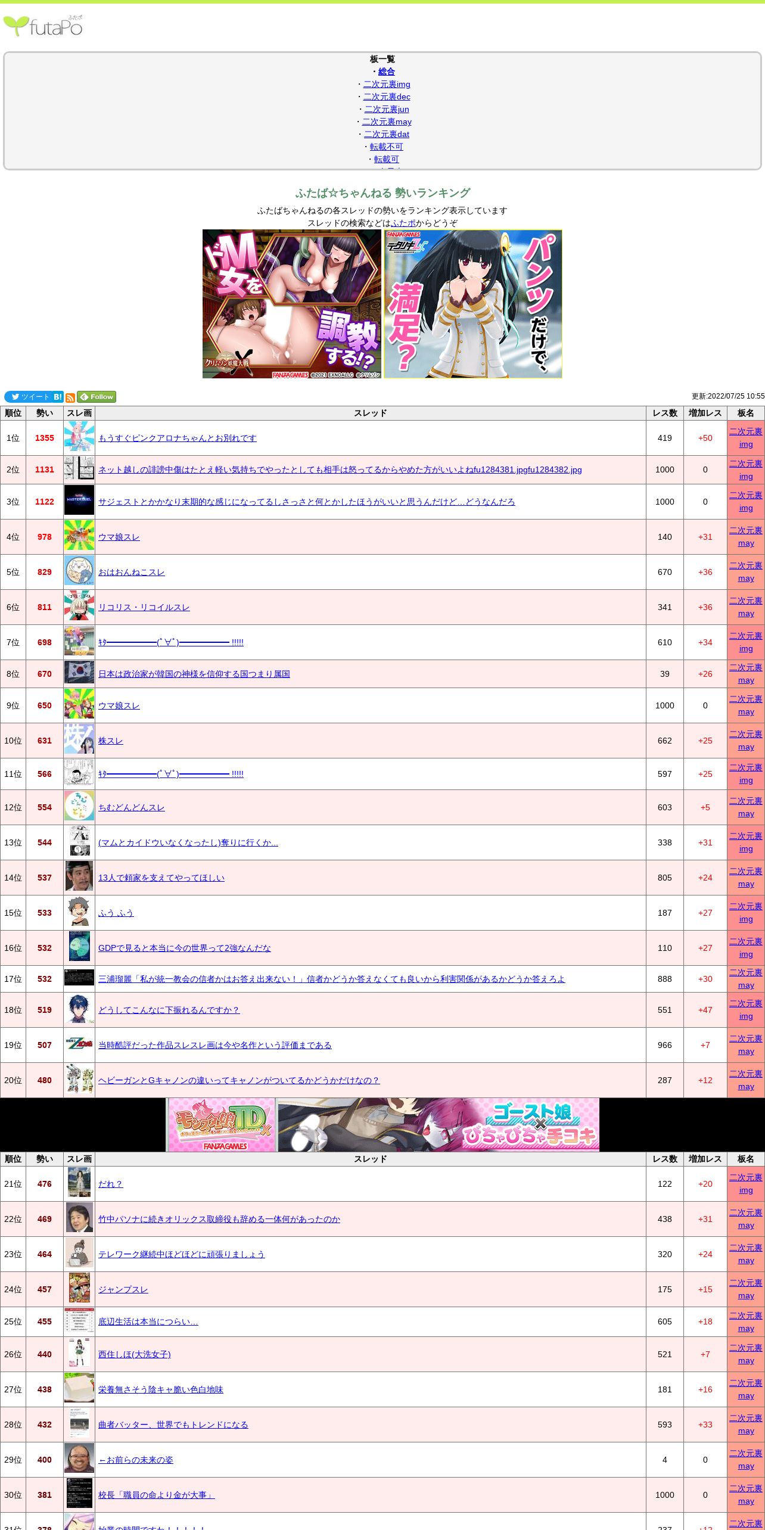
Task: Open the ジャンプスレ thread
Action: (123, 1289)
